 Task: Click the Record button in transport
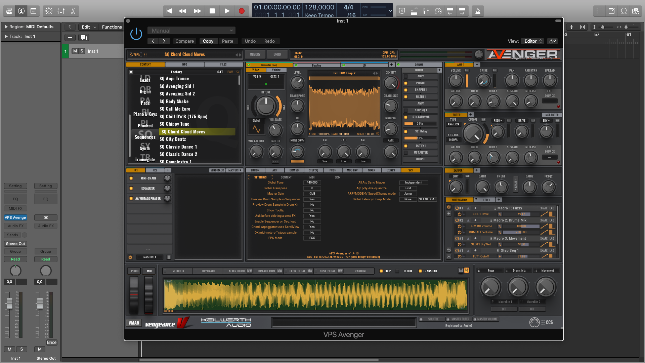pos(241,11)
